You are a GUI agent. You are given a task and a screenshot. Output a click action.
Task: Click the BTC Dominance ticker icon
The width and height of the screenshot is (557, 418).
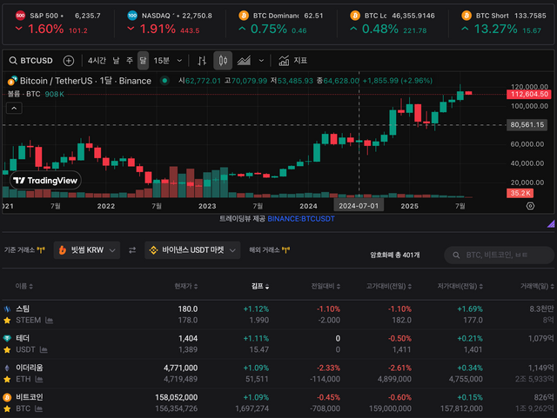(x=244, y=16)
